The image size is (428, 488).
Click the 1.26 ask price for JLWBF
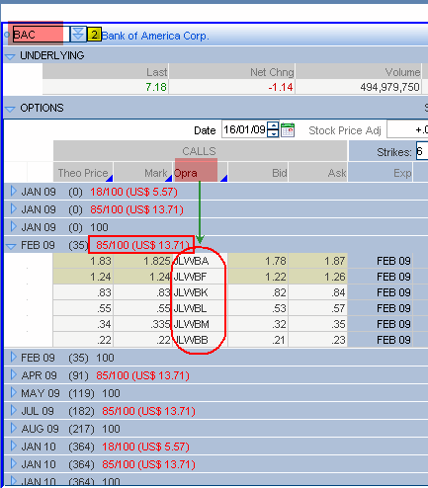click(x=318, y=277)
